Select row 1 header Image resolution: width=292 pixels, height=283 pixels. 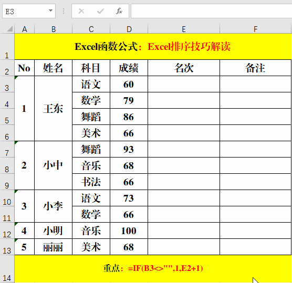tap(7, 47)
